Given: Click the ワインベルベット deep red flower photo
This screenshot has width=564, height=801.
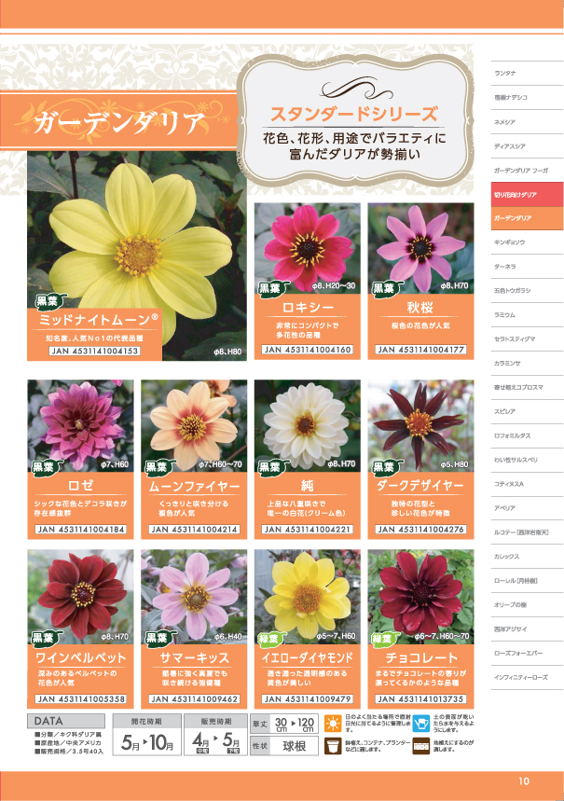Looking at the screenshot, I should pyautogui.click(x=81, y=597).
